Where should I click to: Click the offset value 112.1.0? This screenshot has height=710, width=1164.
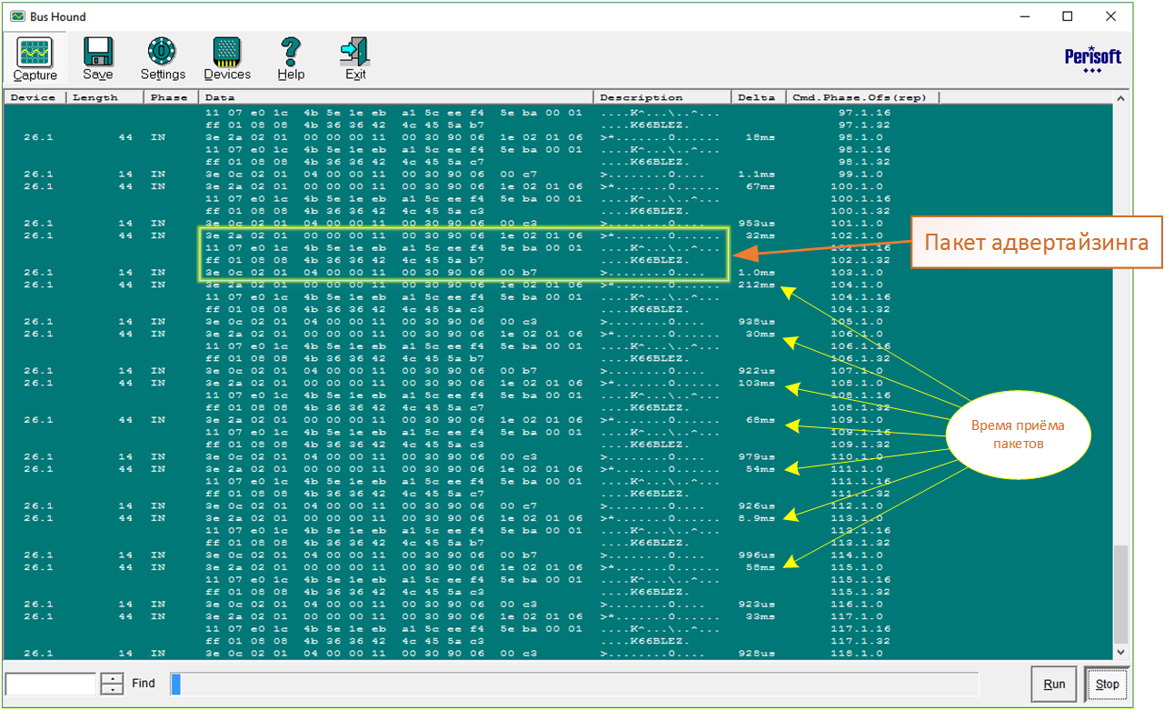pos(857,505)
